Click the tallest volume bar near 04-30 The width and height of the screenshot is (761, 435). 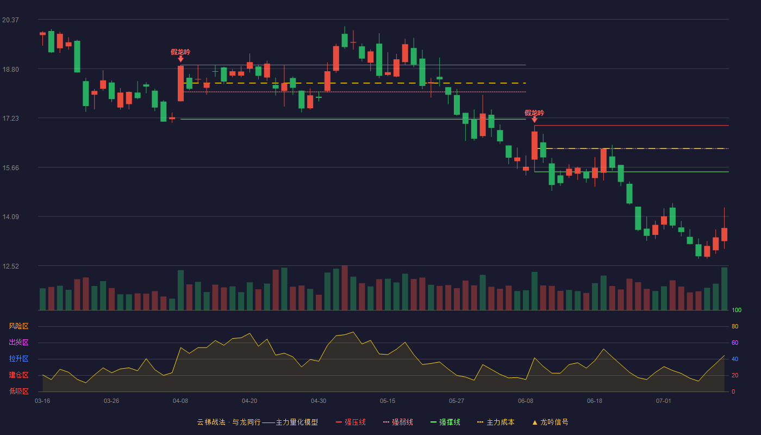345,288
